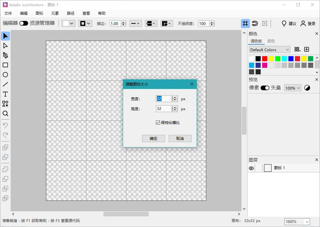The image size is (320, 227).
Task: Click the horizontal canvas scrollbar thumb
Action: (126, 214)
